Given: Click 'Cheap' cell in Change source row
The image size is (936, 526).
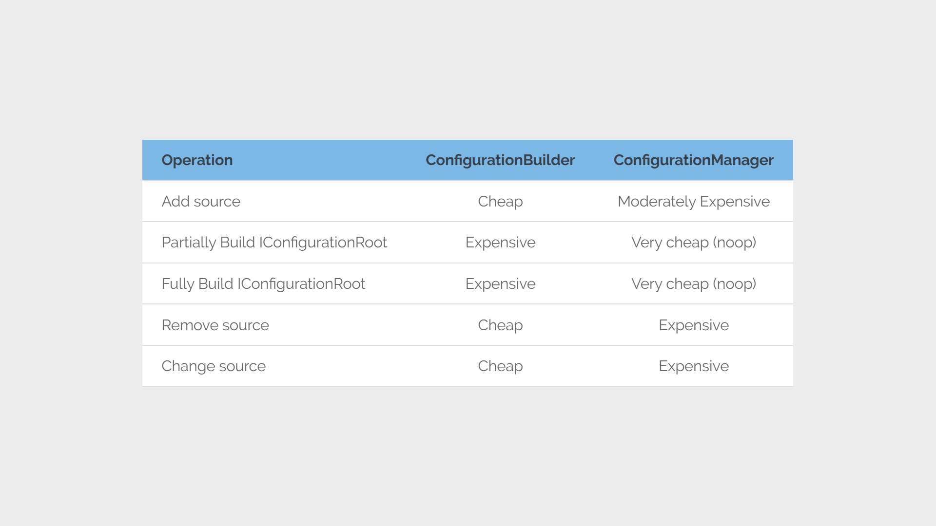Looking at the screenshot, I should 500,366.
